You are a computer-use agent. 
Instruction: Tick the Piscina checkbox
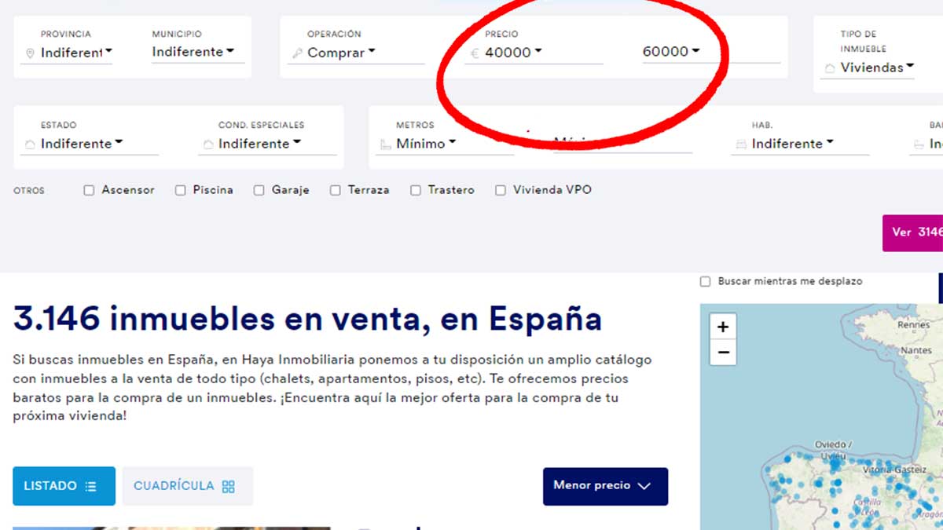pyautogui.click(x=181, y=190)
